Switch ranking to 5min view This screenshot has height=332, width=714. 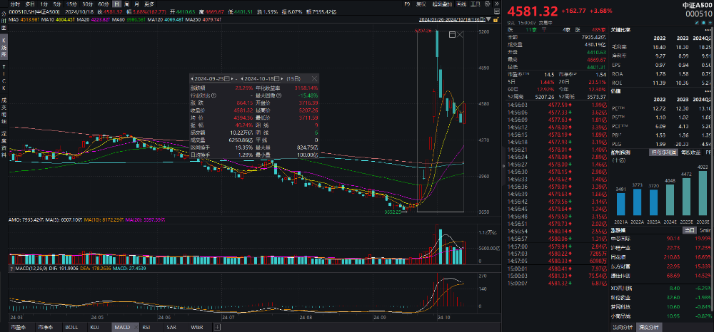(705, 230)
